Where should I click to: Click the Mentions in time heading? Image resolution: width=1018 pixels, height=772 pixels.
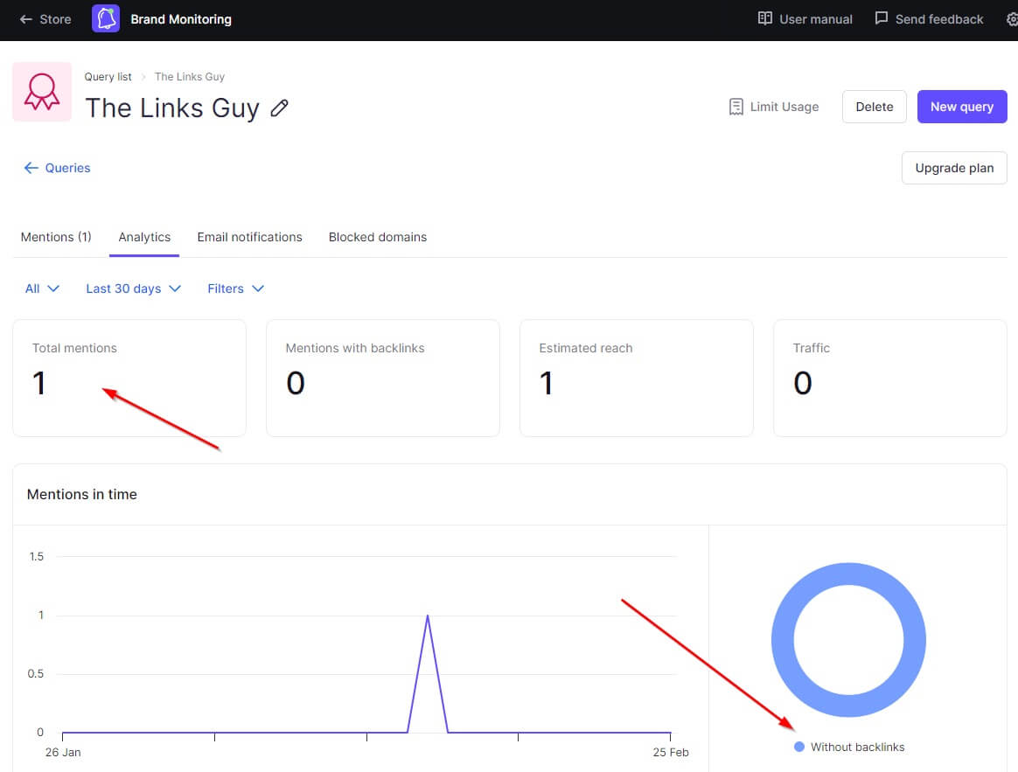pyautogui.click(x=82, y=494)
